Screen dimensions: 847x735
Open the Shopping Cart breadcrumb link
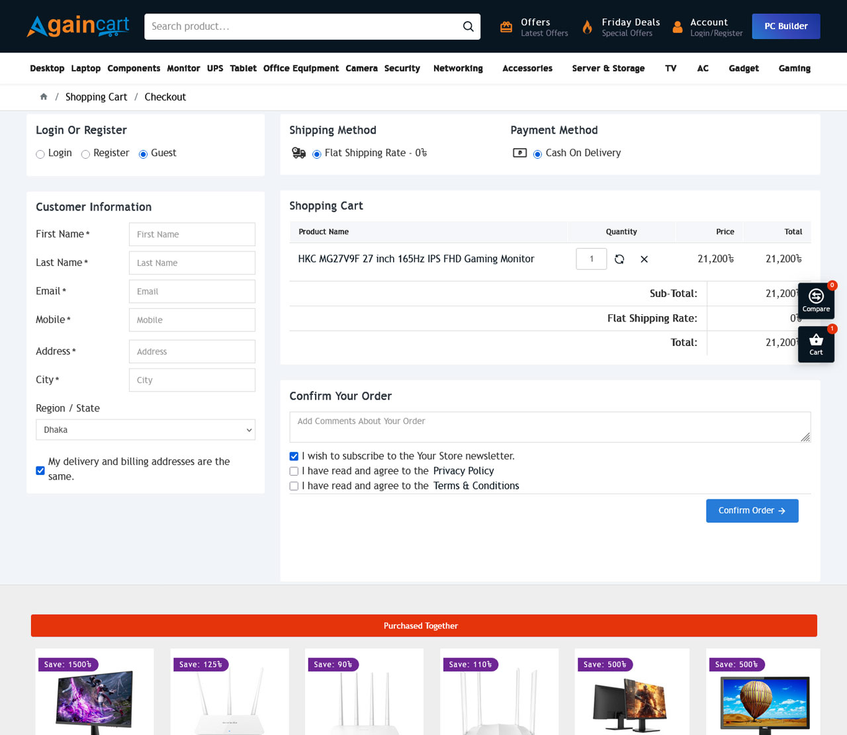(x=96, y=97)
